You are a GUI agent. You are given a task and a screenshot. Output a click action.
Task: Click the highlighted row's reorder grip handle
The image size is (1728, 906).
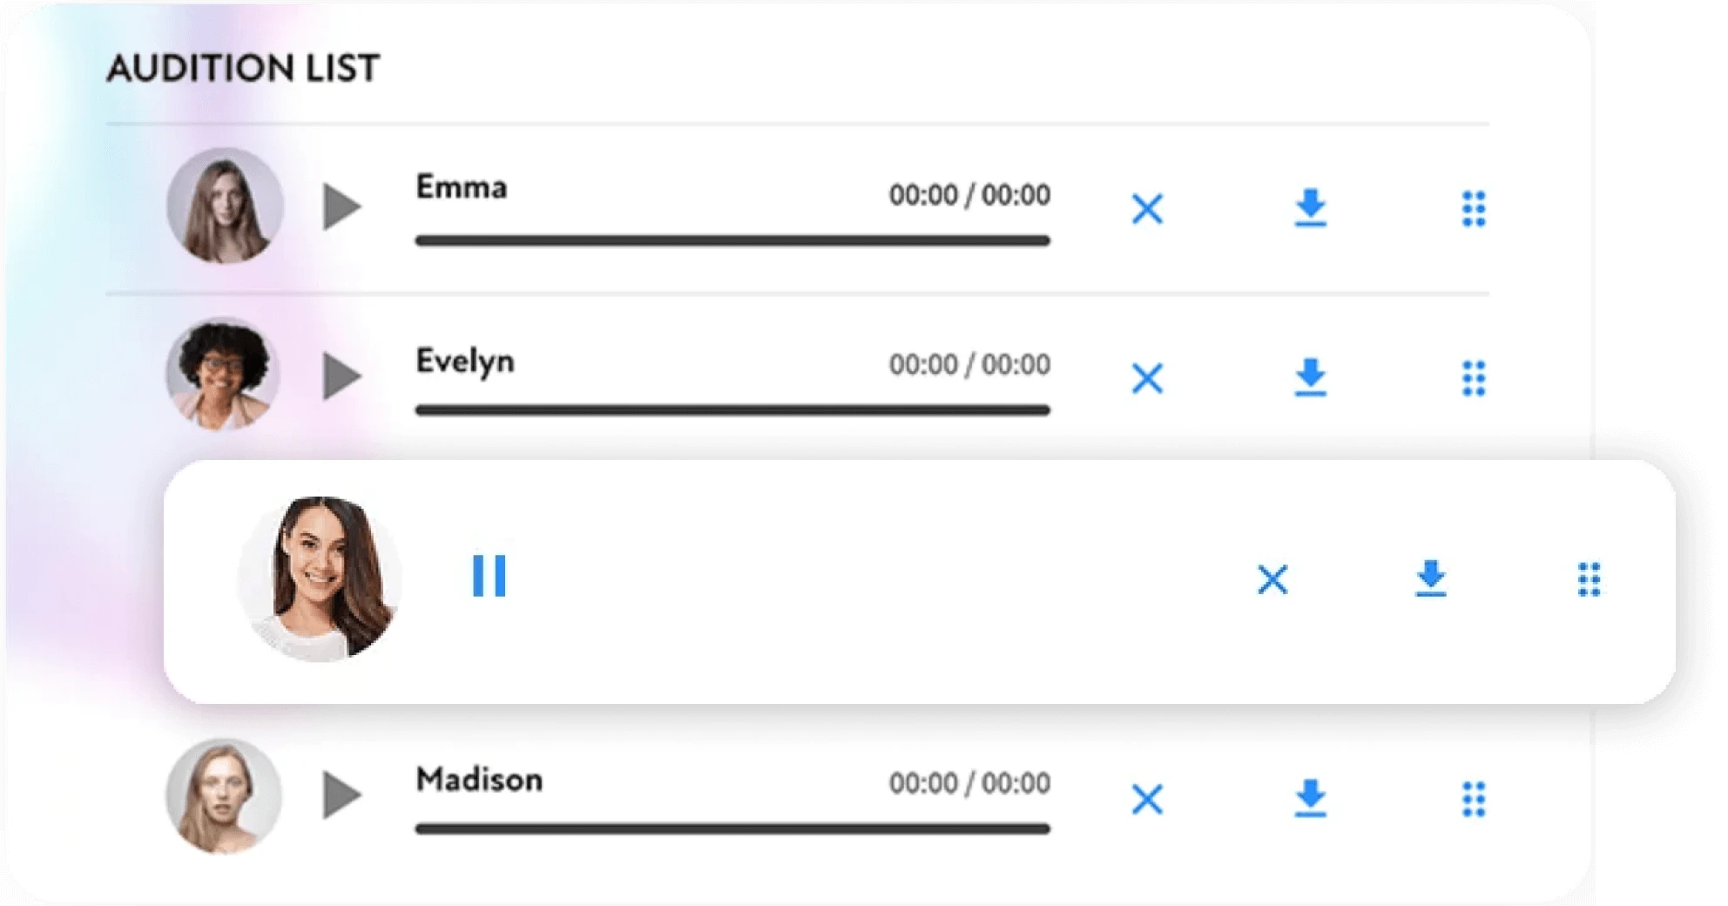coord(1590,579)
